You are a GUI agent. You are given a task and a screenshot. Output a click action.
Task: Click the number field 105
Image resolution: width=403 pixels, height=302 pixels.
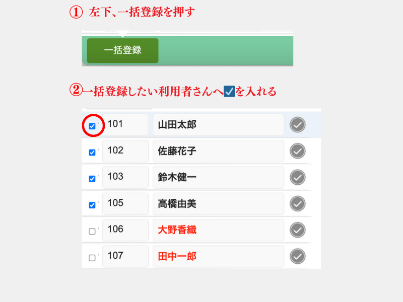pyautogui.click(x=125, y=203)
